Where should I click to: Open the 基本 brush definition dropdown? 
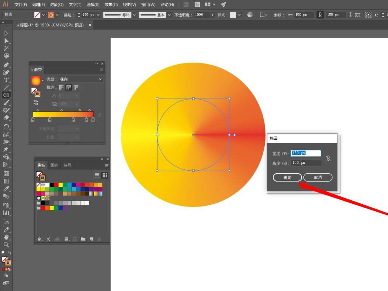coord(169,15)
